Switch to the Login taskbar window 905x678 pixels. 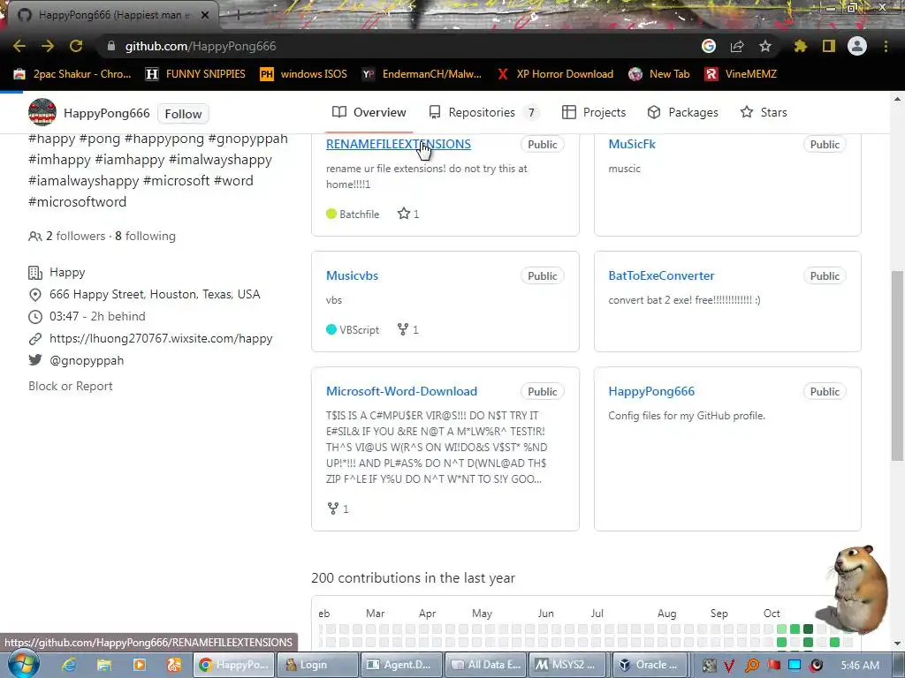[316, 665]
